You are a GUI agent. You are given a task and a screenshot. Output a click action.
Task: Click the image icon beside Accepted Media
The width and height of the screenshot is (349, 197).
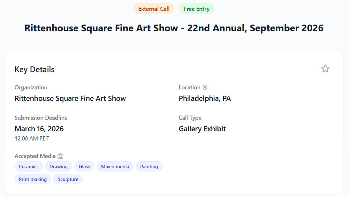tap(60, 156)
